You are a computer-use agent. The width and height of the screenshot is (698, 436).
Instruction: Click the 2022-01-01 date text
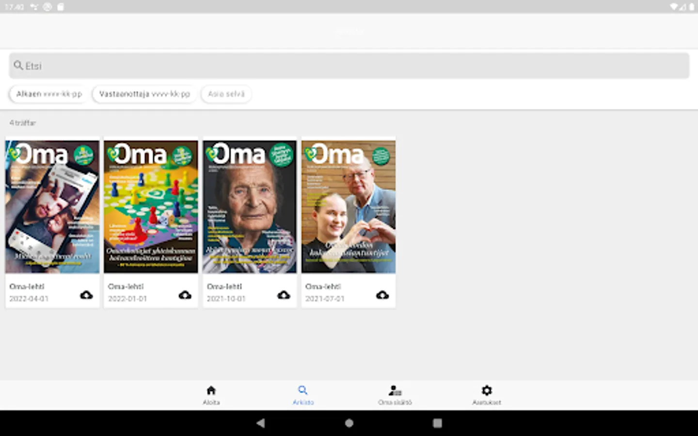[x=127, y=299]
